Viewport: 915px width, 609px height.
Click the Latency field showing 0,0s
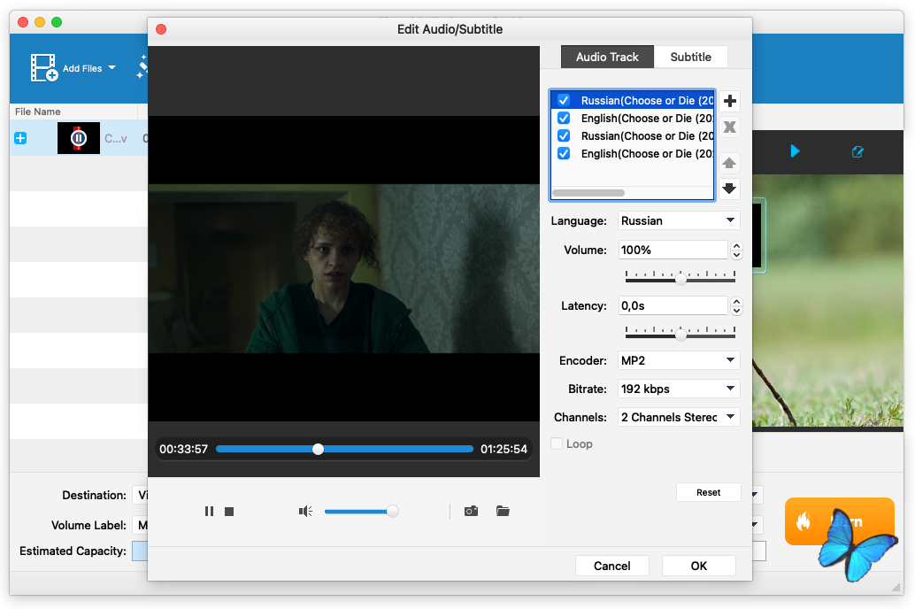pos(673,306)
